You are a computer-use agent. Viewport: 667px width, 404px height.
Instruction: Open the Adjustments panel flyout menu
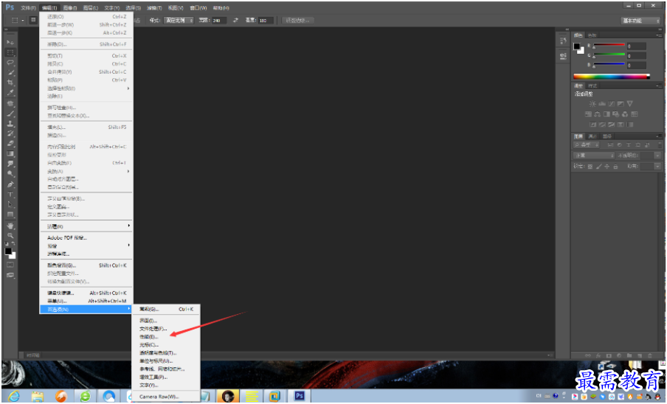tap(658, 86)
